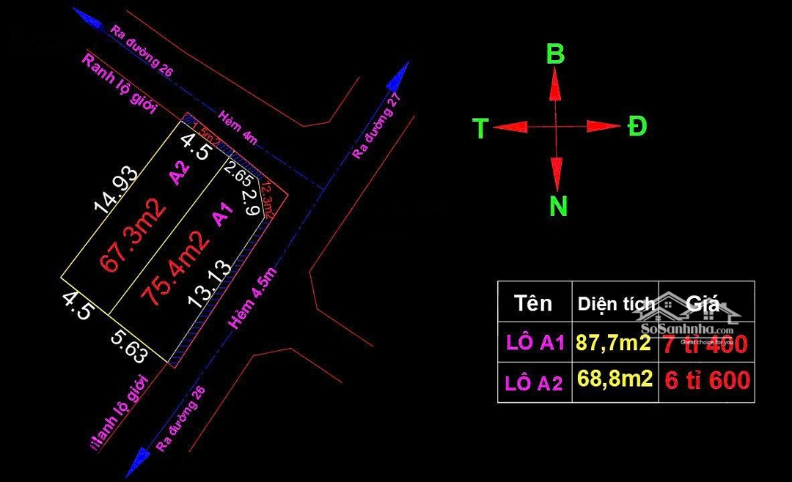This screenshot has height=482, width=792.
Task: Click the "Tên" table header
Action: [533, 303]
